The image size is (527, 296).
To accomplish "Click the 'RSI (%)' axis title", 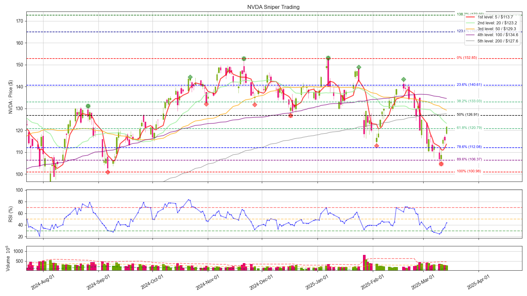I will [x=11, y=214].
